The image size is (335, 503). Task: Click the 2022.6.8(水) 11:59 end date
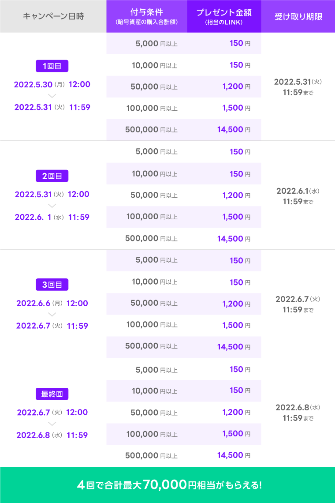(52, 435)
